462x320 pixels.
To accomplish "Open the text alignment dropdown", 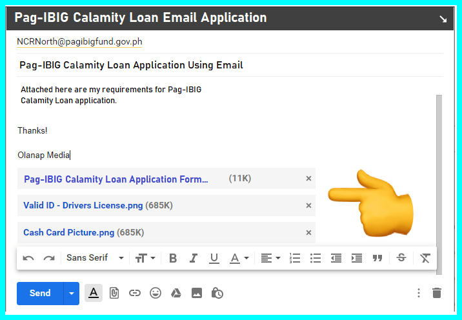I will click(x=270, y=259).
